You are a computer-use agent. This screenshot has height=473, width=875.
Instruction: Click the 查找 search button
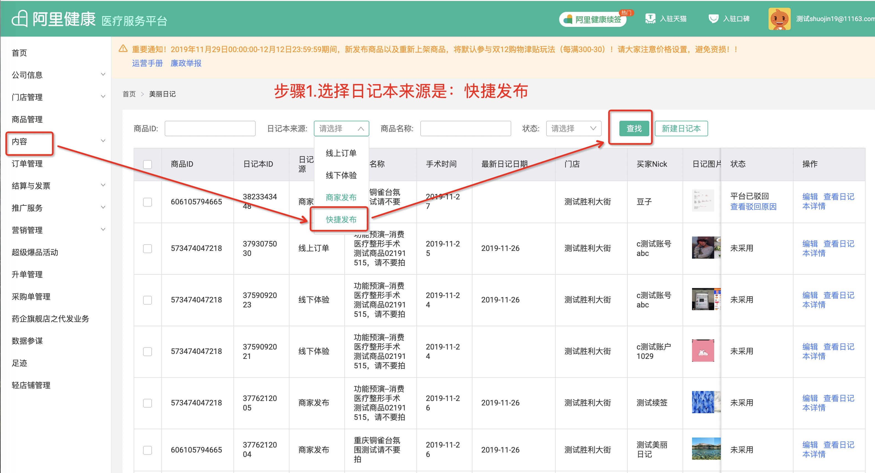634,128
